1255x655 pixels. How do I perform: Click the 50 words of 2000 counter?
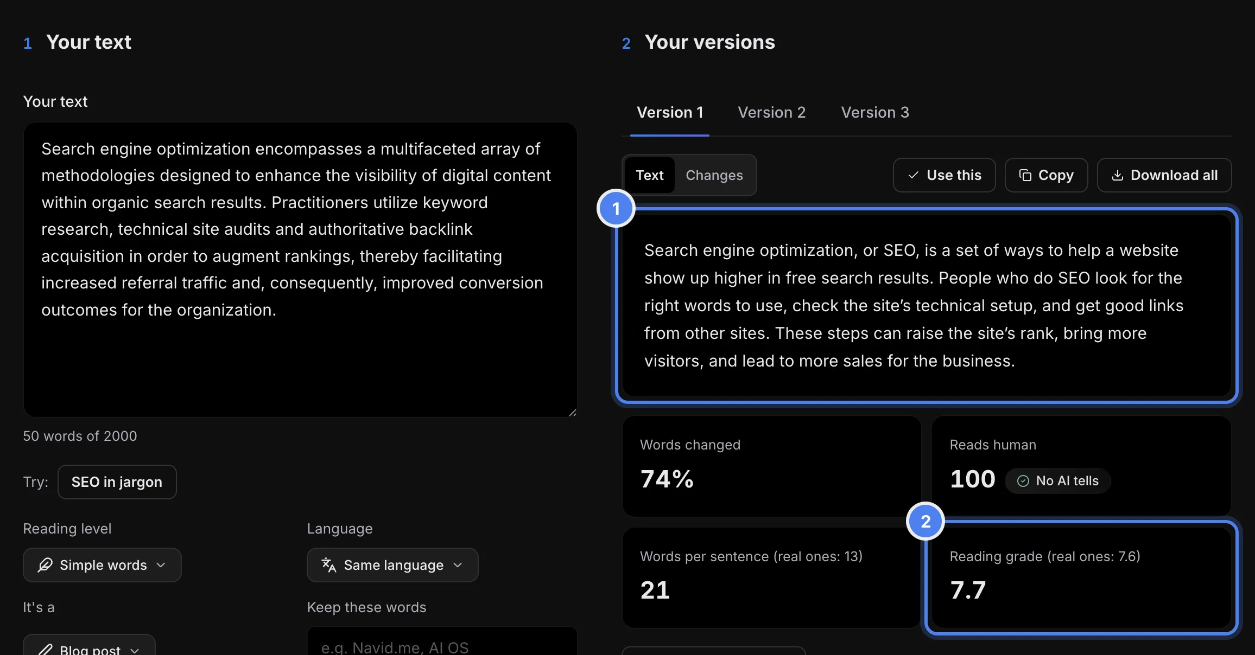click(80, 436)
